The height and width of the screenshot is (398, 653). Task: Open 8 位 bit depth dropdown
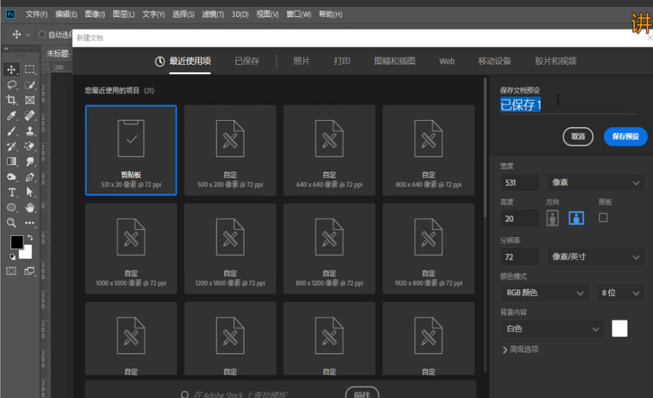click(621, 293)
